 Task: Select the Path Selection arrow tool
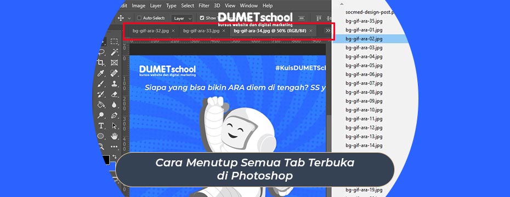pyautogui.click(x=114, y=126)
